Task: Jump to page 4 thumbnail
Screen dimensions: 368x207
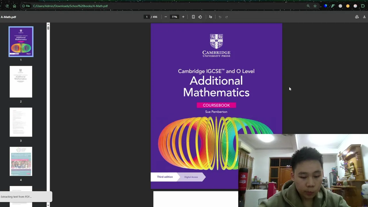Action: tap(21, 161)
